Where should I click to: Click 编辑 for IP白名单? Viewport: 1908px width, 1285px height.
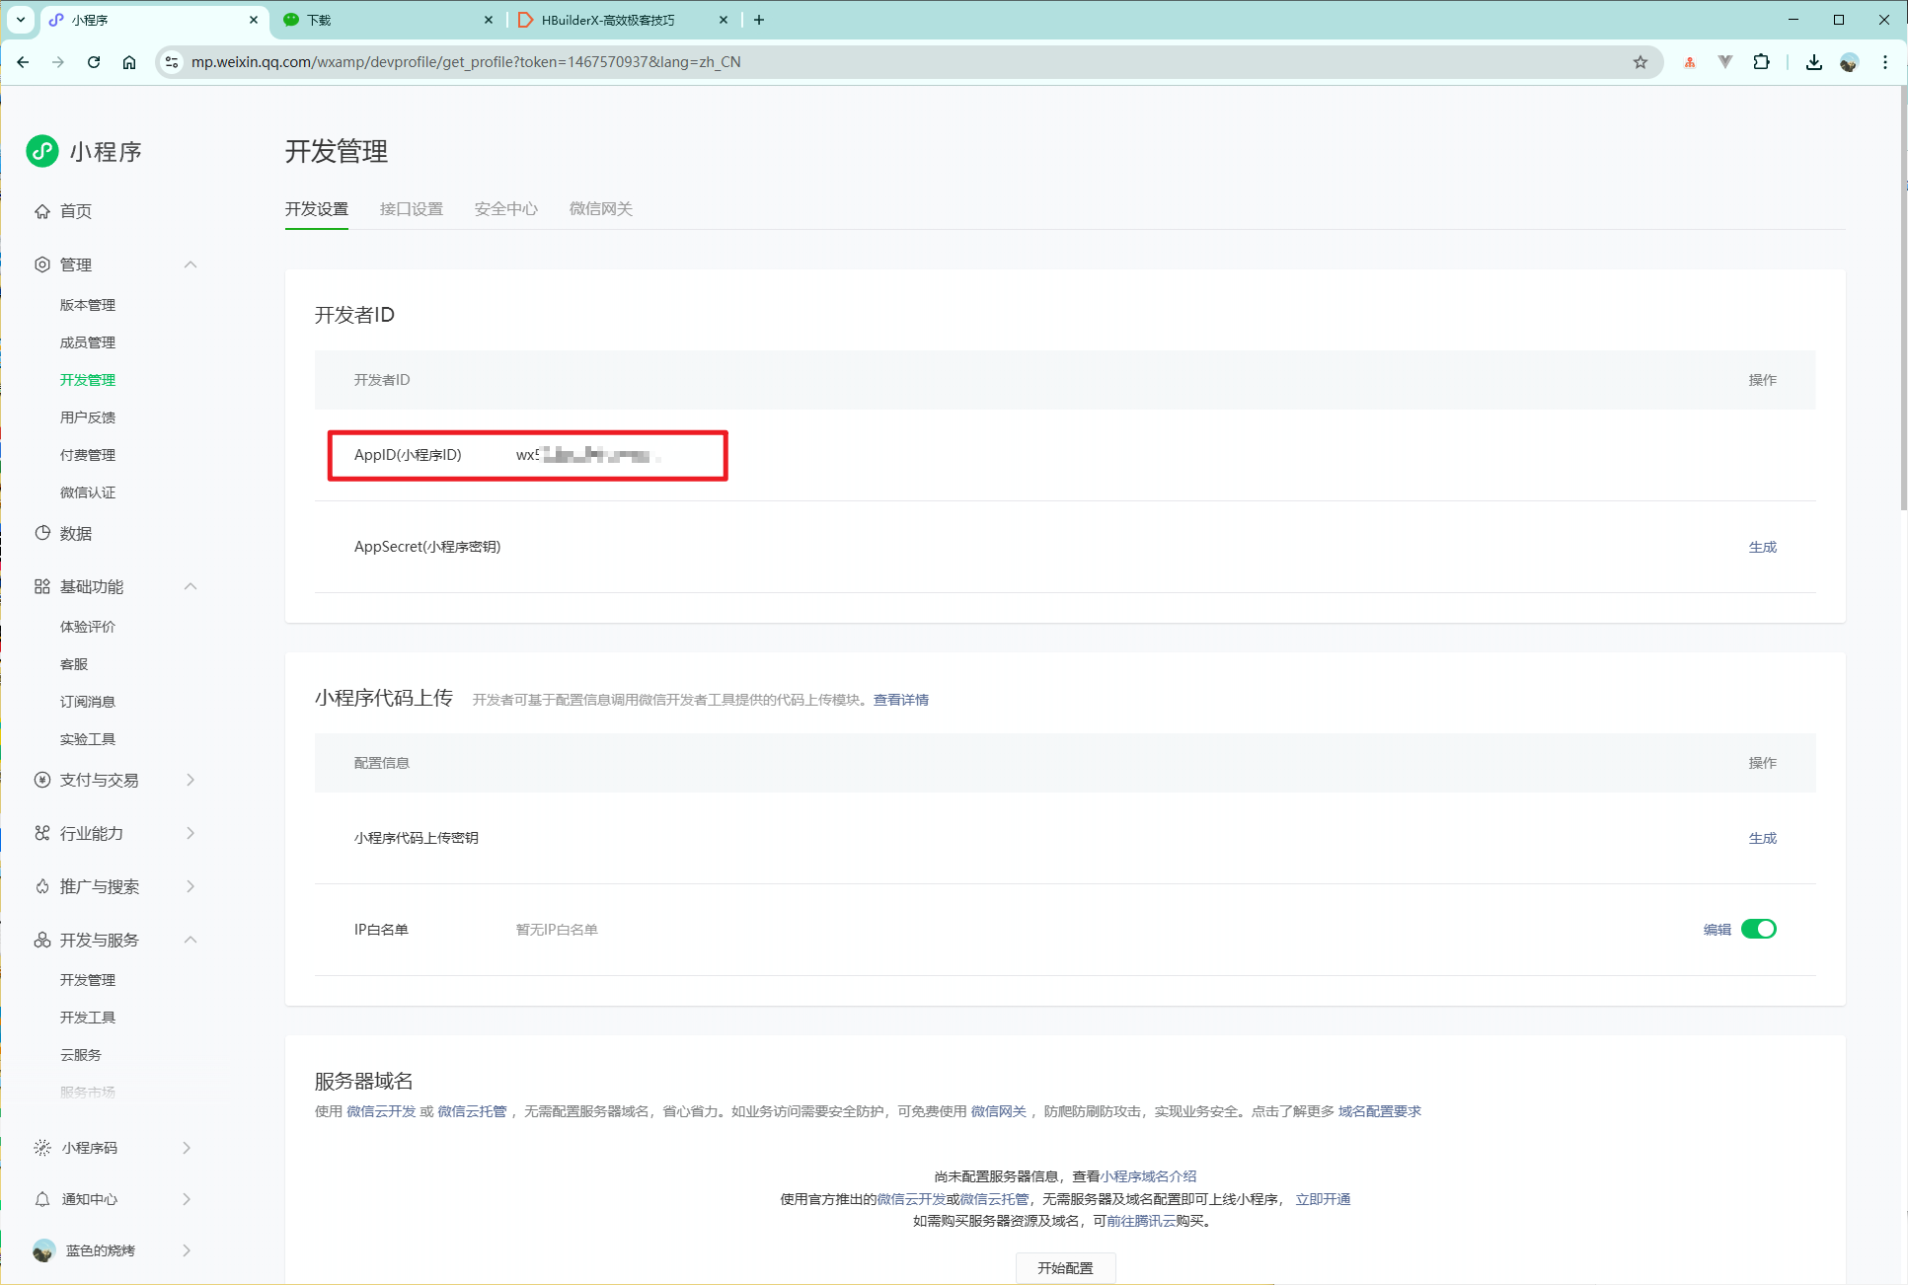[x=1717, y=930]
